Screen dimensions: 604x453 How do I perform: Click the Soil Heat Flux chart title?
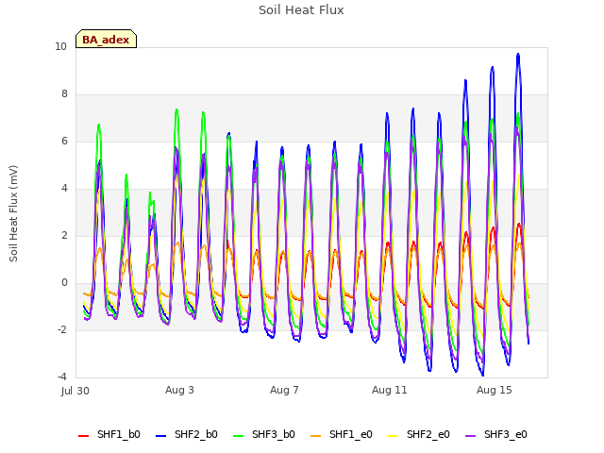[301, 10]
